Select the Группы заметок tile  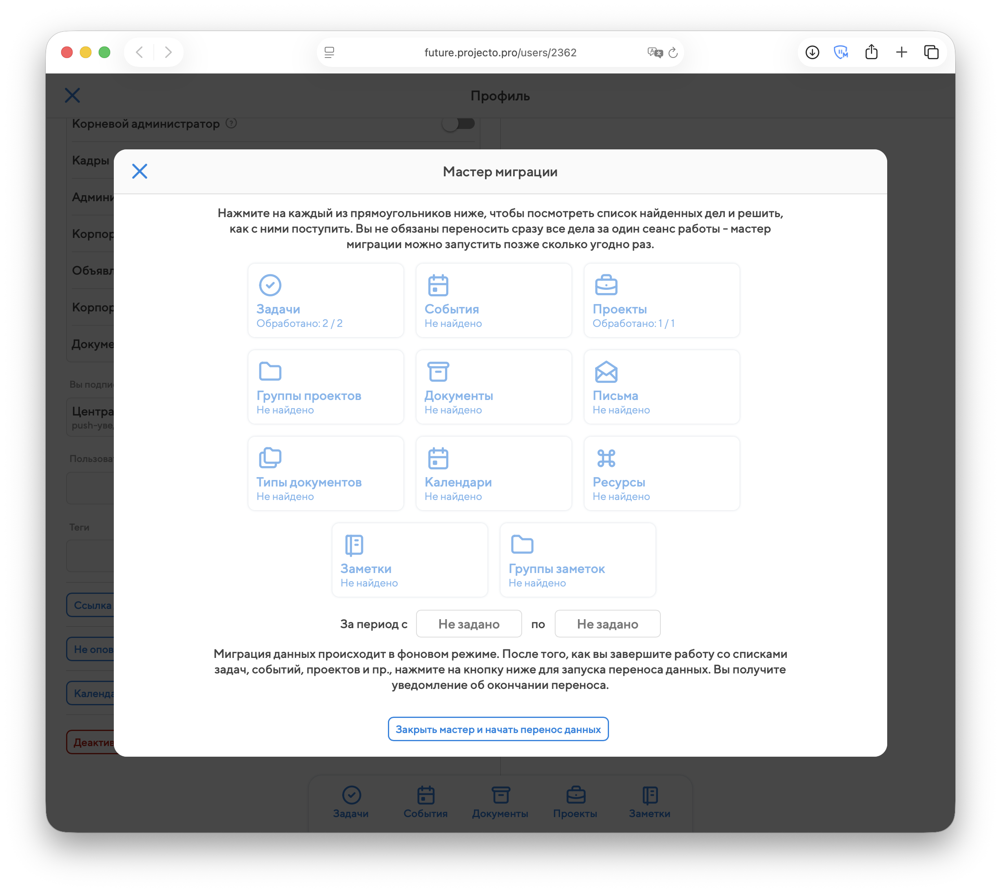pyautogui.click(x=577, y=560)
